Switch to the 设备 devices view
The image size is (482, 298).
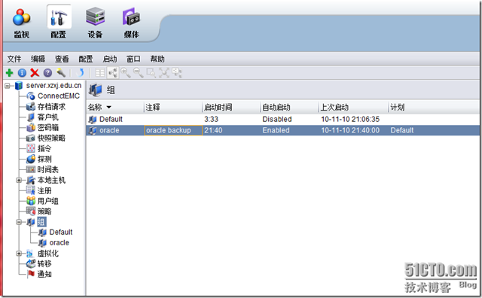click(x=95, y=24)
